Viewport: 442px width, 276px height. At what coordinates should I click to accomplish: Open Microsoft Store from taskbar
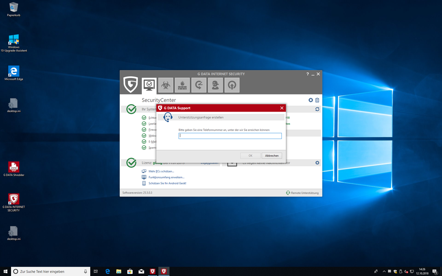pyautogui.click(x=130, y=271)
